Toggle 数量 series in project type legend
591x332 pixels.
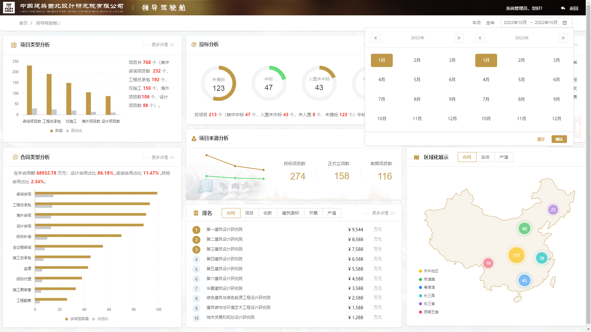coord(57,131)
